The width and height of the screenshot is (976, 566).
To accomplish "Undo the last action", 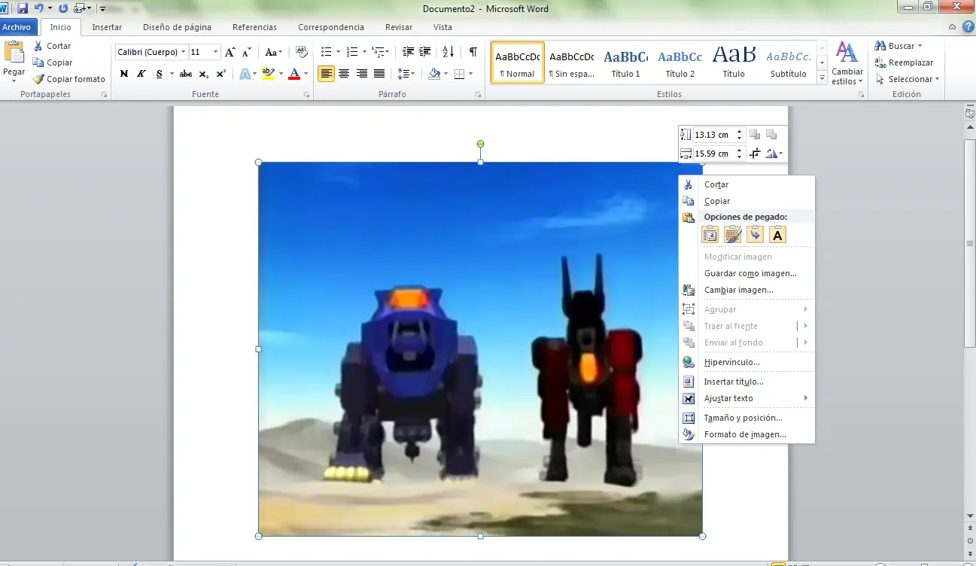I will pos(38,8).
